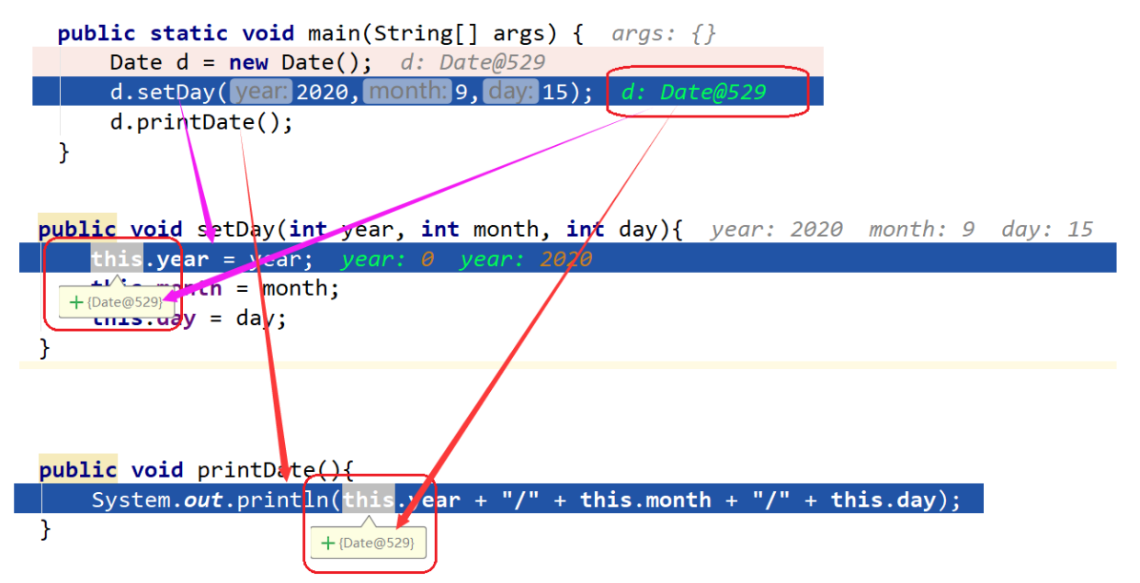
Task: Click highlighted 'this' inside println call
Action: pos(369,499)
